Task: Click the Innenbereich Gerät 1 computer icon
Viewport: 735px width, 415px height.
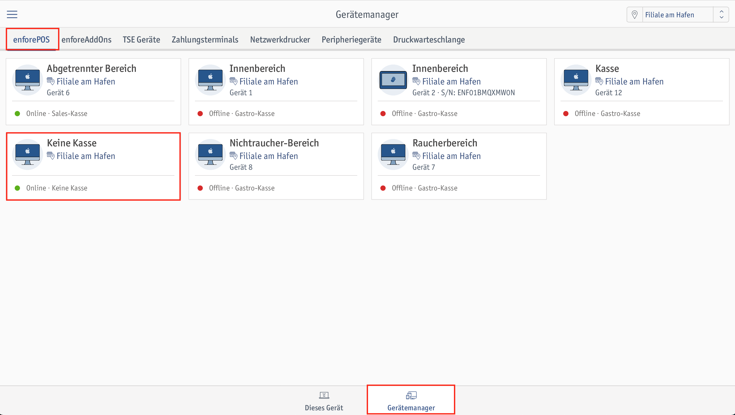Action: point(210,80)
